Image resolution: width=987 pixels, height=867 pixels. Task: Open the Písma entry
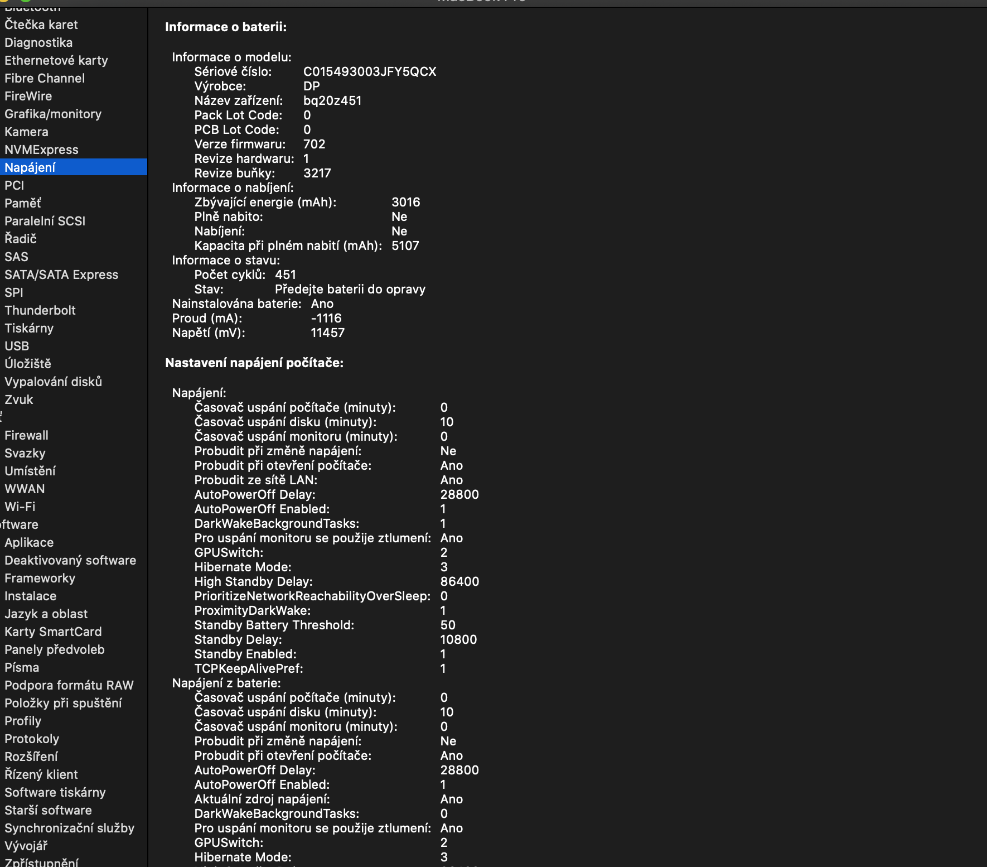22,667
